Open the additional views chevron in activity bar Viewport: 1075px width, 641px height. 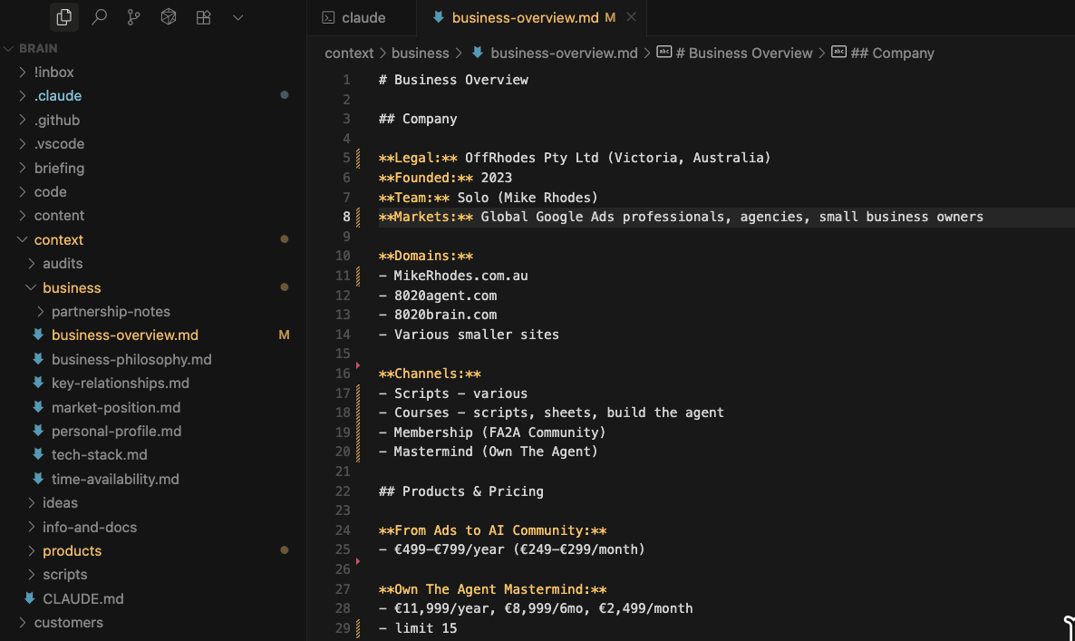pos(237,16)
